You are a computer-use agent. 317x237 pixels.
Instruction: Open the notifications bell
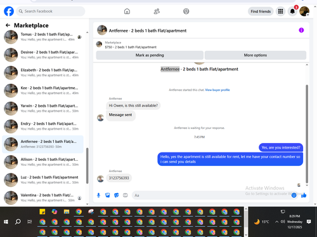tap(292, 11)
